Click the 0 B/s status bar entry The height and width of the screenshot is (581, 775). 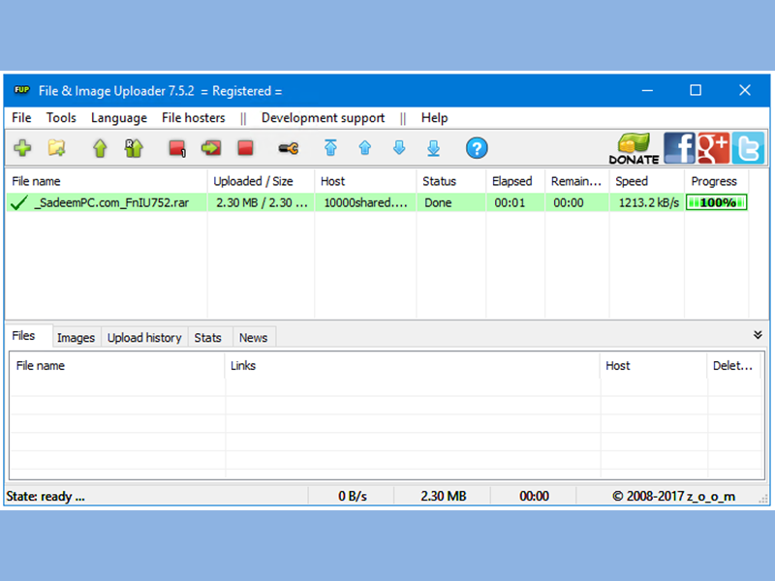point(353,496)
